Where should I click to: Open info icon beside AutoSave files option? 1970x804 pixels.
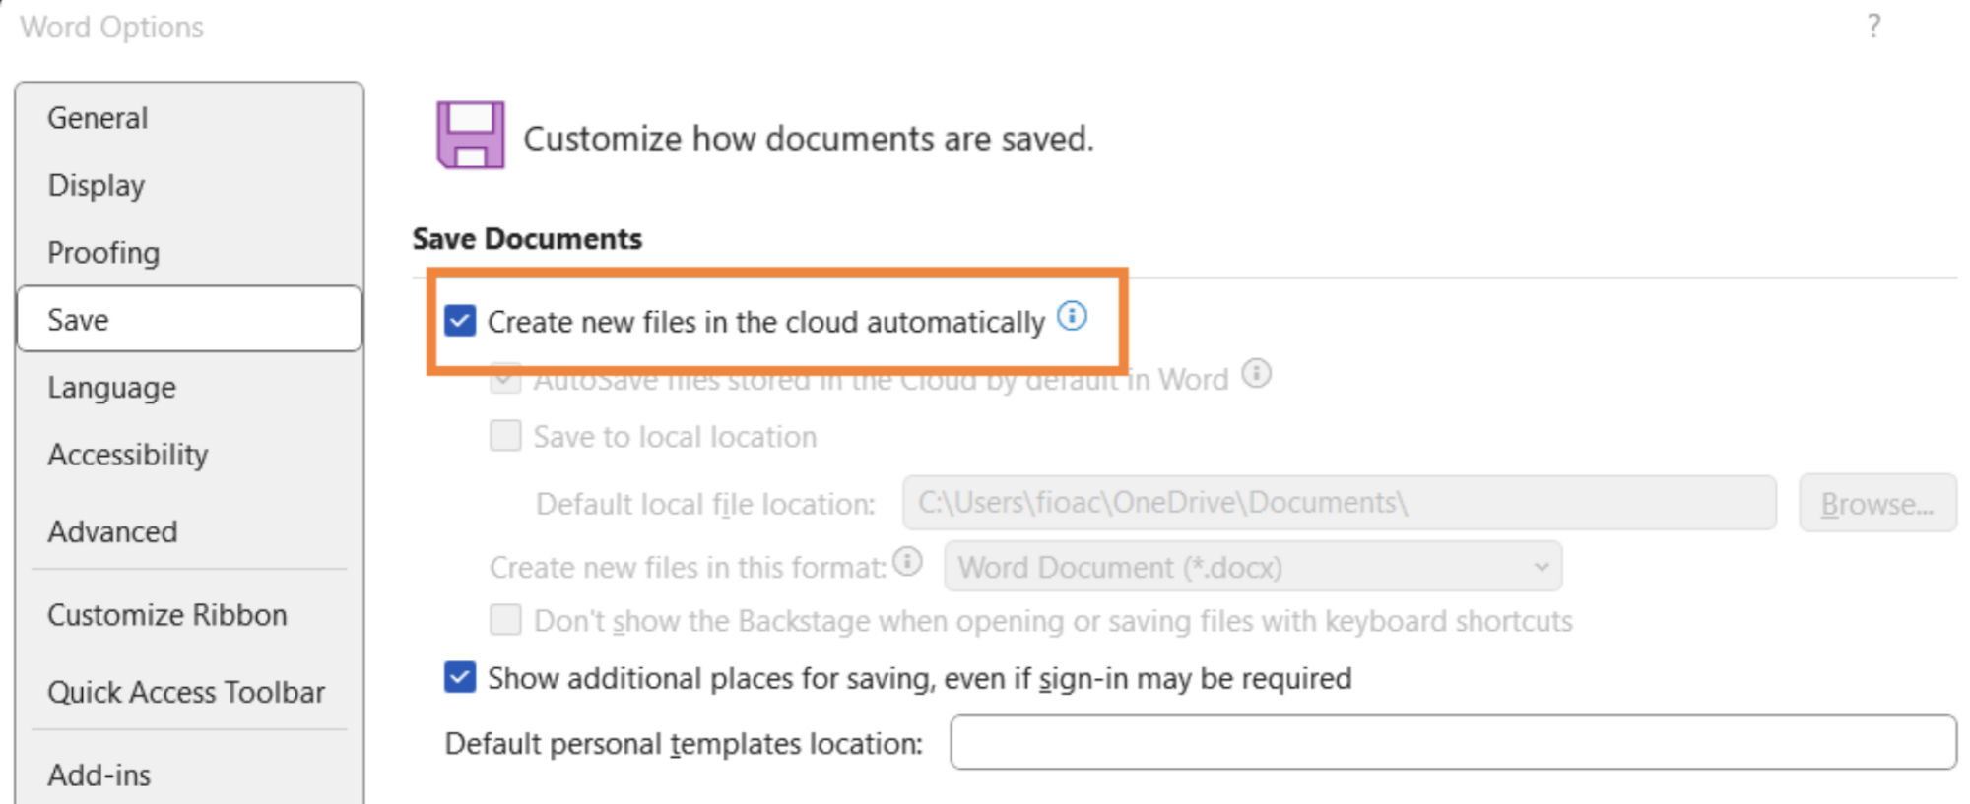[1256, 374]
